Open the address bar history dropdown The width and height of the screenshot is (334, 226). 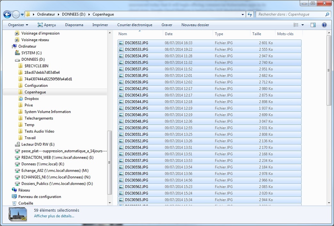coord(243,14)
